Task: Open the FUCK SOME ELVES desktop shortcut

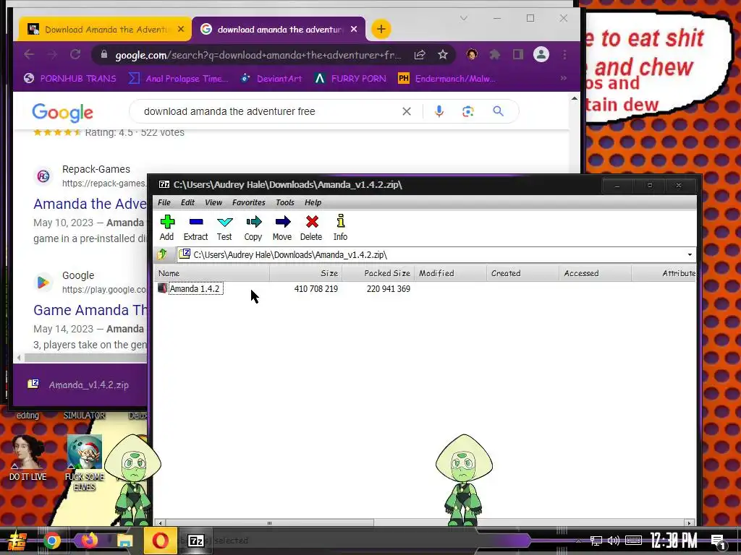Action: 84,463
